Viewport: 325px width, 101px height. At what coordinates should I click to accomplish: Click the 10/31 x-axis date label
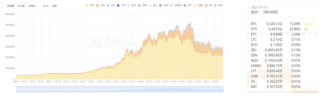point(91,82)
